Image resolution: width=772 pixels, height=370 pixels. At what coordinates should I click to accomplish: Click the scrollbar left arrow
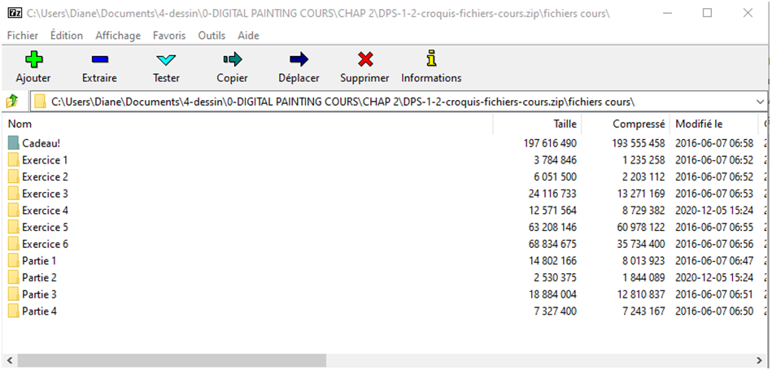[8, 360]
